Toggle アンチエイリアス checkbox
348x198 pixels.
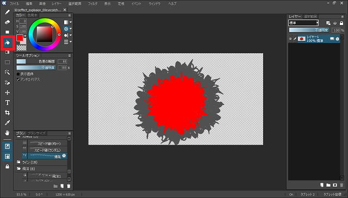click(x=18, y=79)
